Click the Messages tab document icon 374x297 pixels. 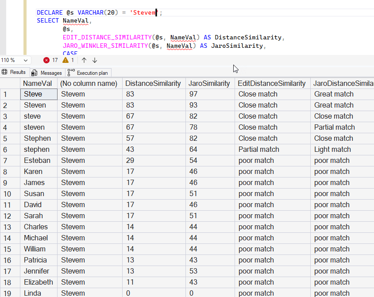35,73
